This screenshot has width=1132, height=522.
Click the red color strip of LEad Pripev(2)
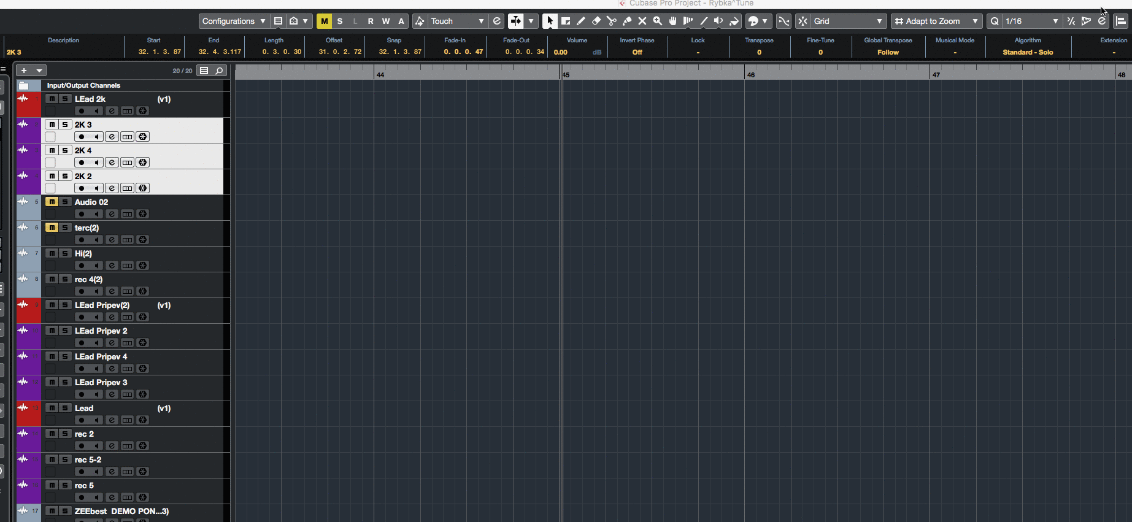coord(29,311)
